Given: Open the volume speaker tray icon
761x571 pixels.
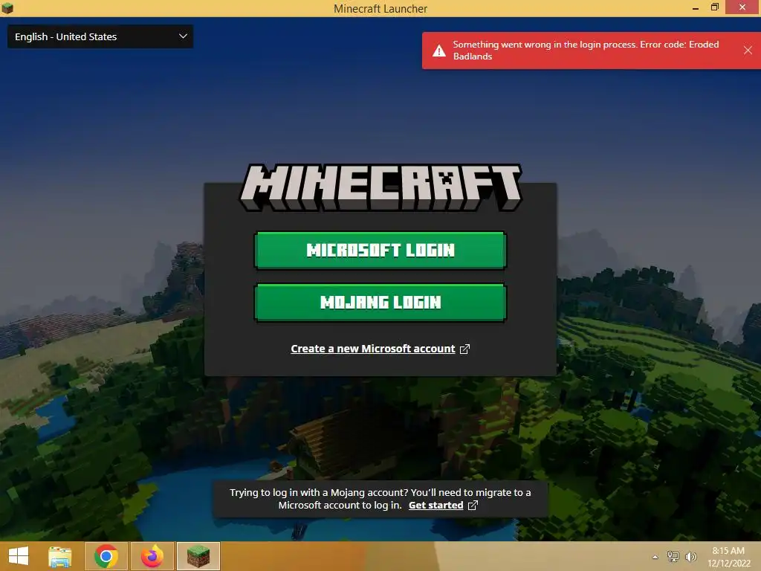Looking at the screenshot, I should point(690,556).
